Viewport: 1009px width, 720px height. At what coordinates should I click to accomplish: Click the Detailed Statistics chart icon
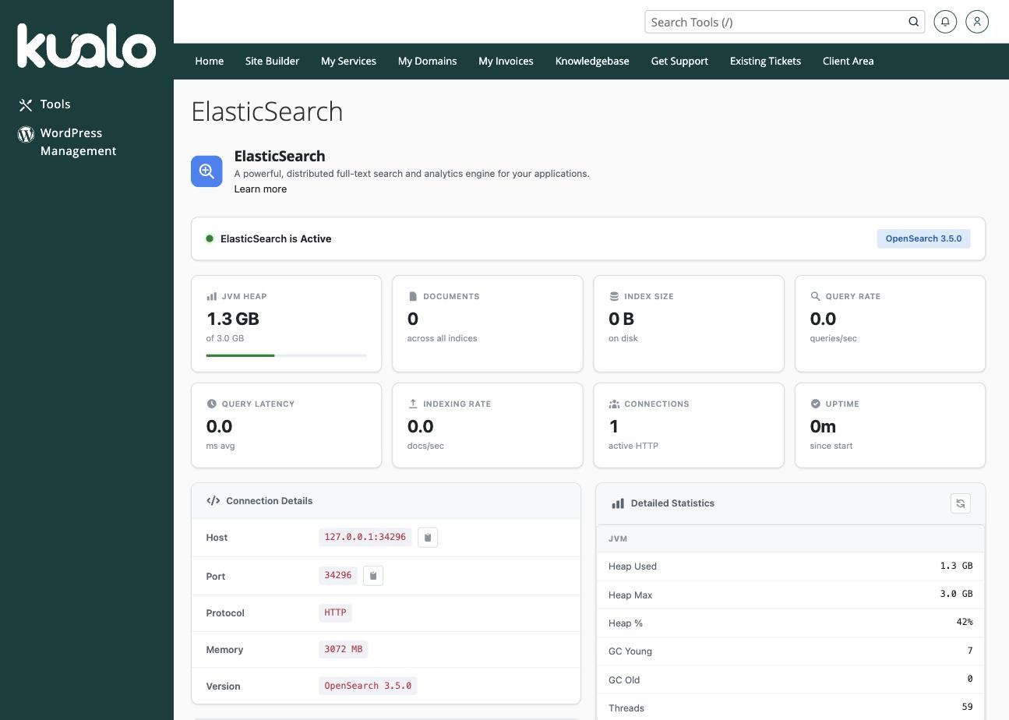(x=618, y=503)
